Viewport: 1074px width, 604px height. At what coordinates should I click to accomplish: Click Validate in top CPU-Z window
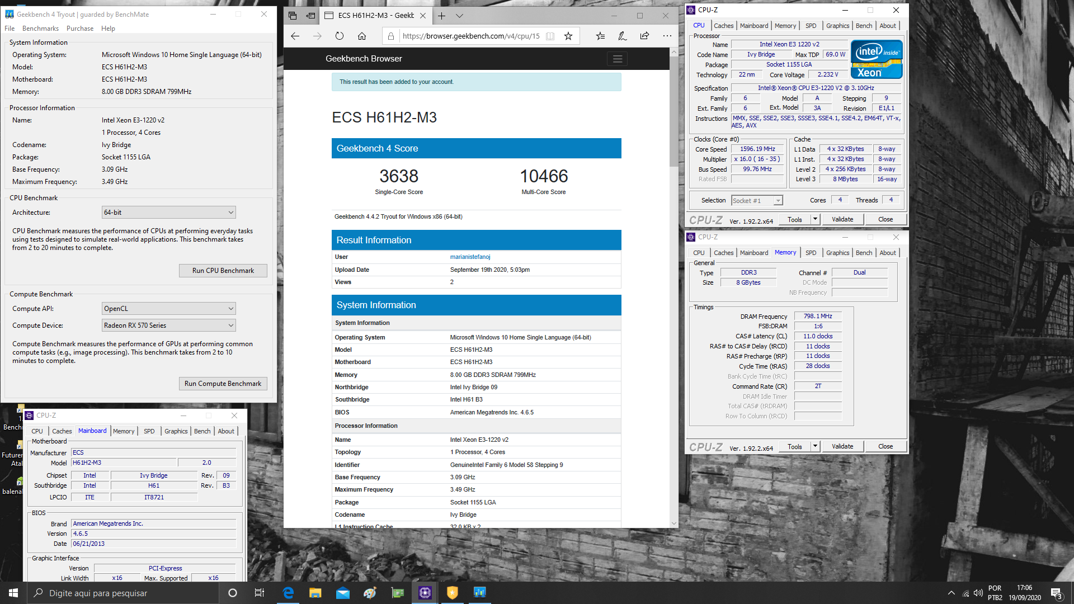tap(842, 219)
